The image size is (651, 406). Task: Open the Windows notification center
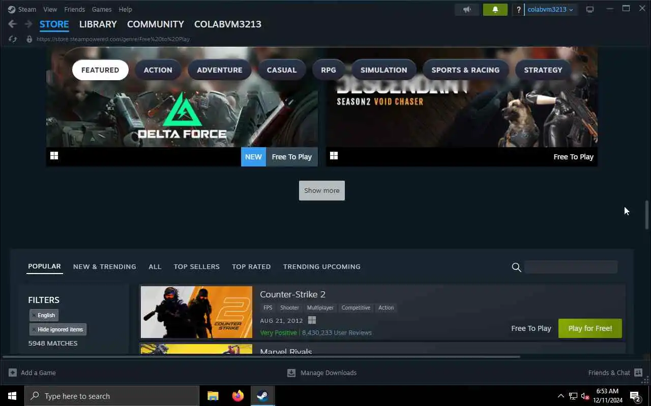point(635,396)
